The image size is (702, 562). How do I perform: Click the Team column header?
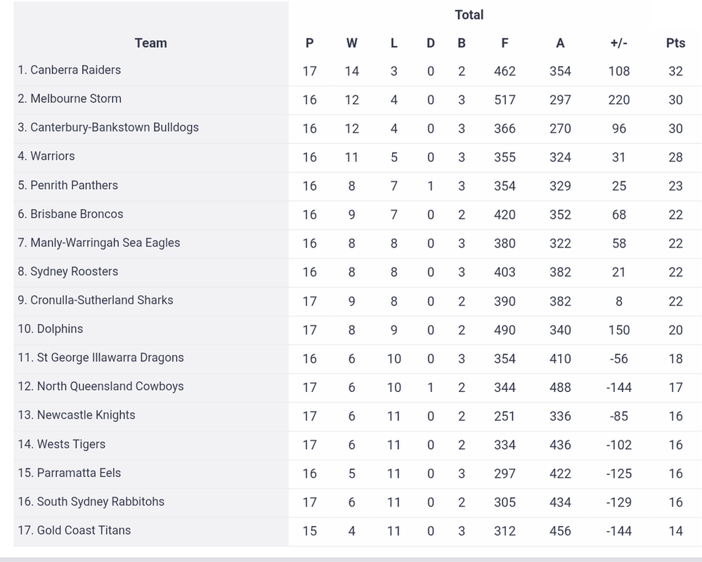pyautogui.click(x=151, y=43)
